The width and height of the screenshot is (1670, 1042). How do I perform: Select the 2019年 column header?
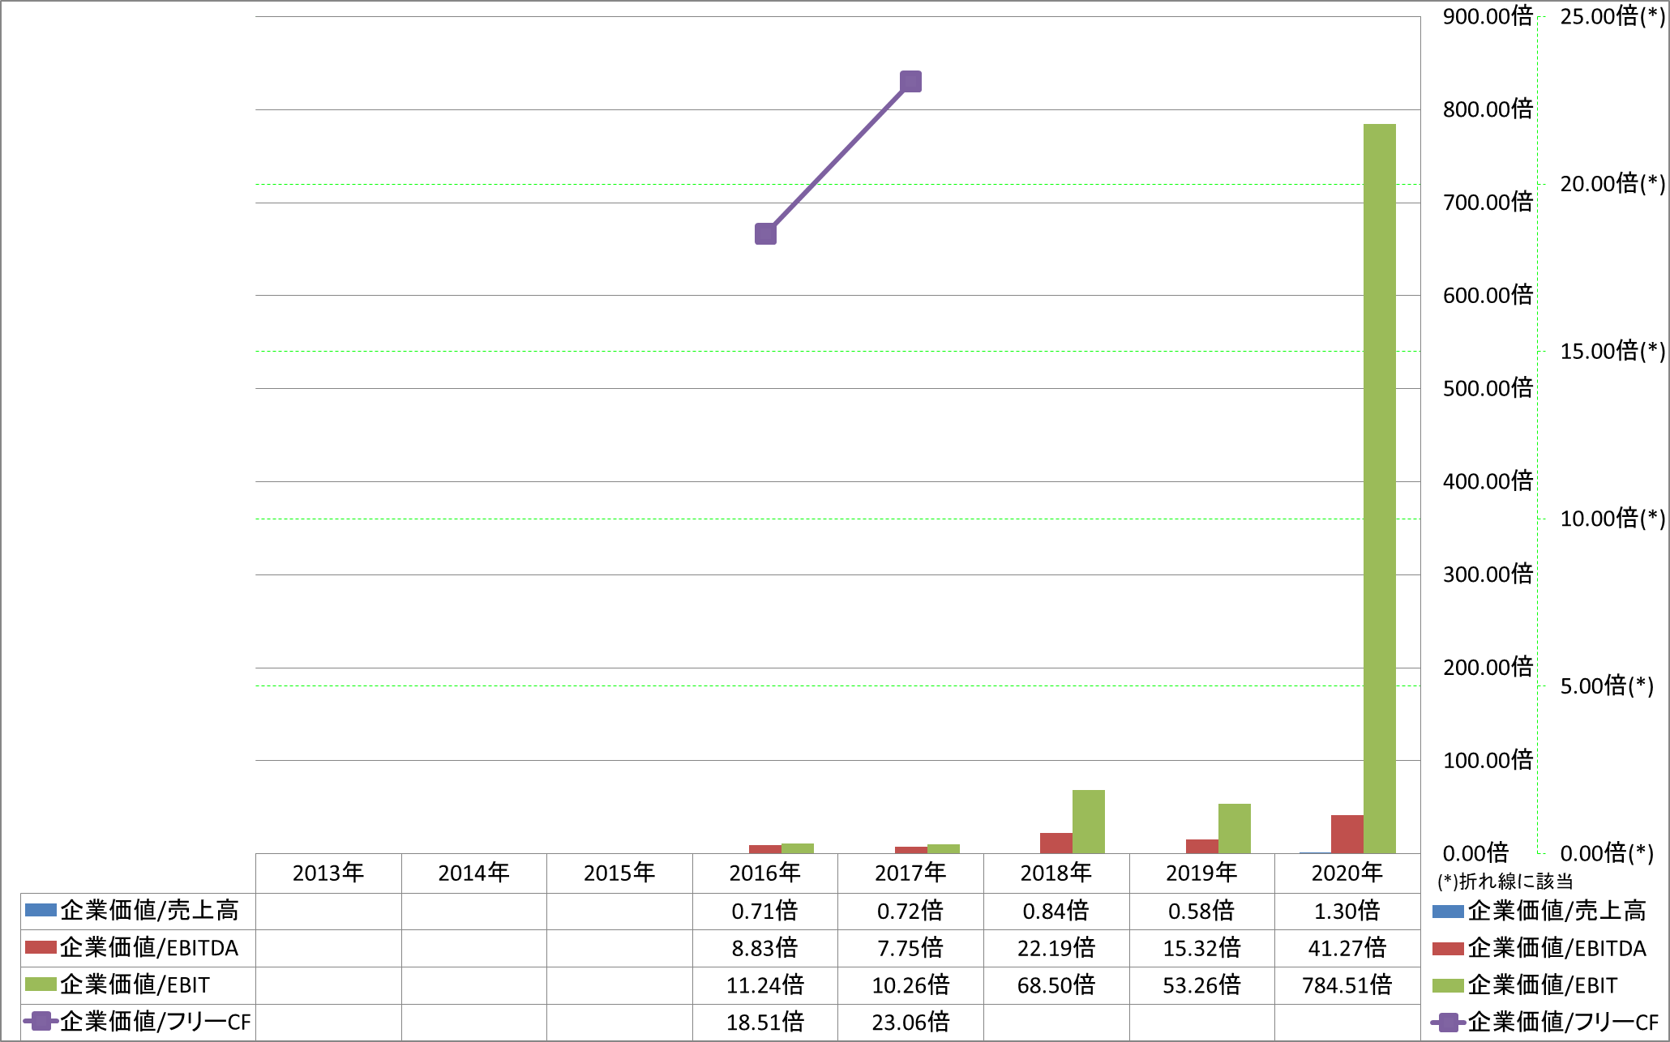pos(1202,873)
